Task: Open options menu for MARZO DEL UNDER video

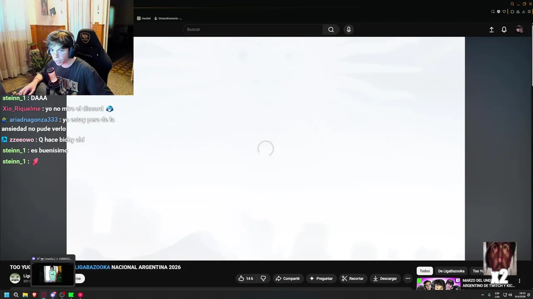Action: coord(519,281)
